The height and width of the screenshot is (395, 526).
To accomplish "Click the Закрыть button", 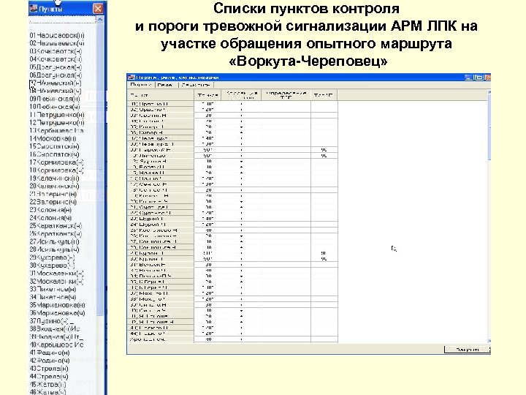I will [468, 350].
